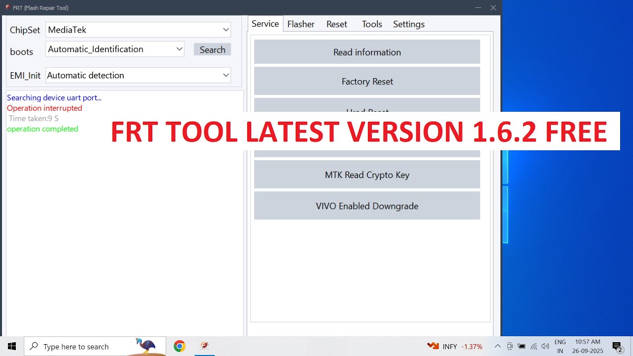Open the Tools tab
The height and width of the screenshot is (356, 633).
pos(372,24)
